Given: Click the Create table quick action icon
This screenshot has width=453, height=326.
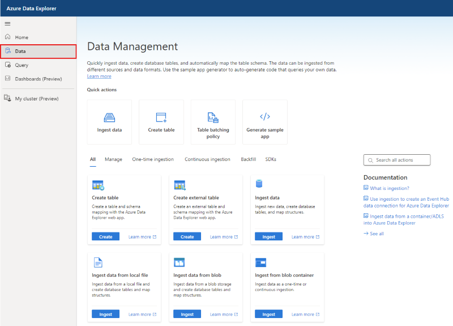Looking at the screenshot, I should (161, 117).
